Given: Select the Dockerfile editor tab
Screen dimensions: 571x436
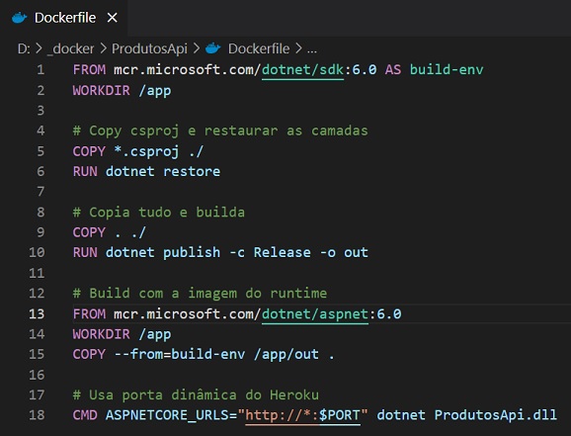Looking at the screenshot, I should pyautogui.click(x=64, y=18).
